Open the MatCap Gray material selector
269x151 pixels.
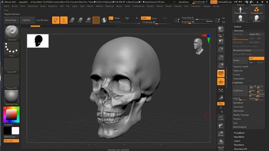pos(11,98)
